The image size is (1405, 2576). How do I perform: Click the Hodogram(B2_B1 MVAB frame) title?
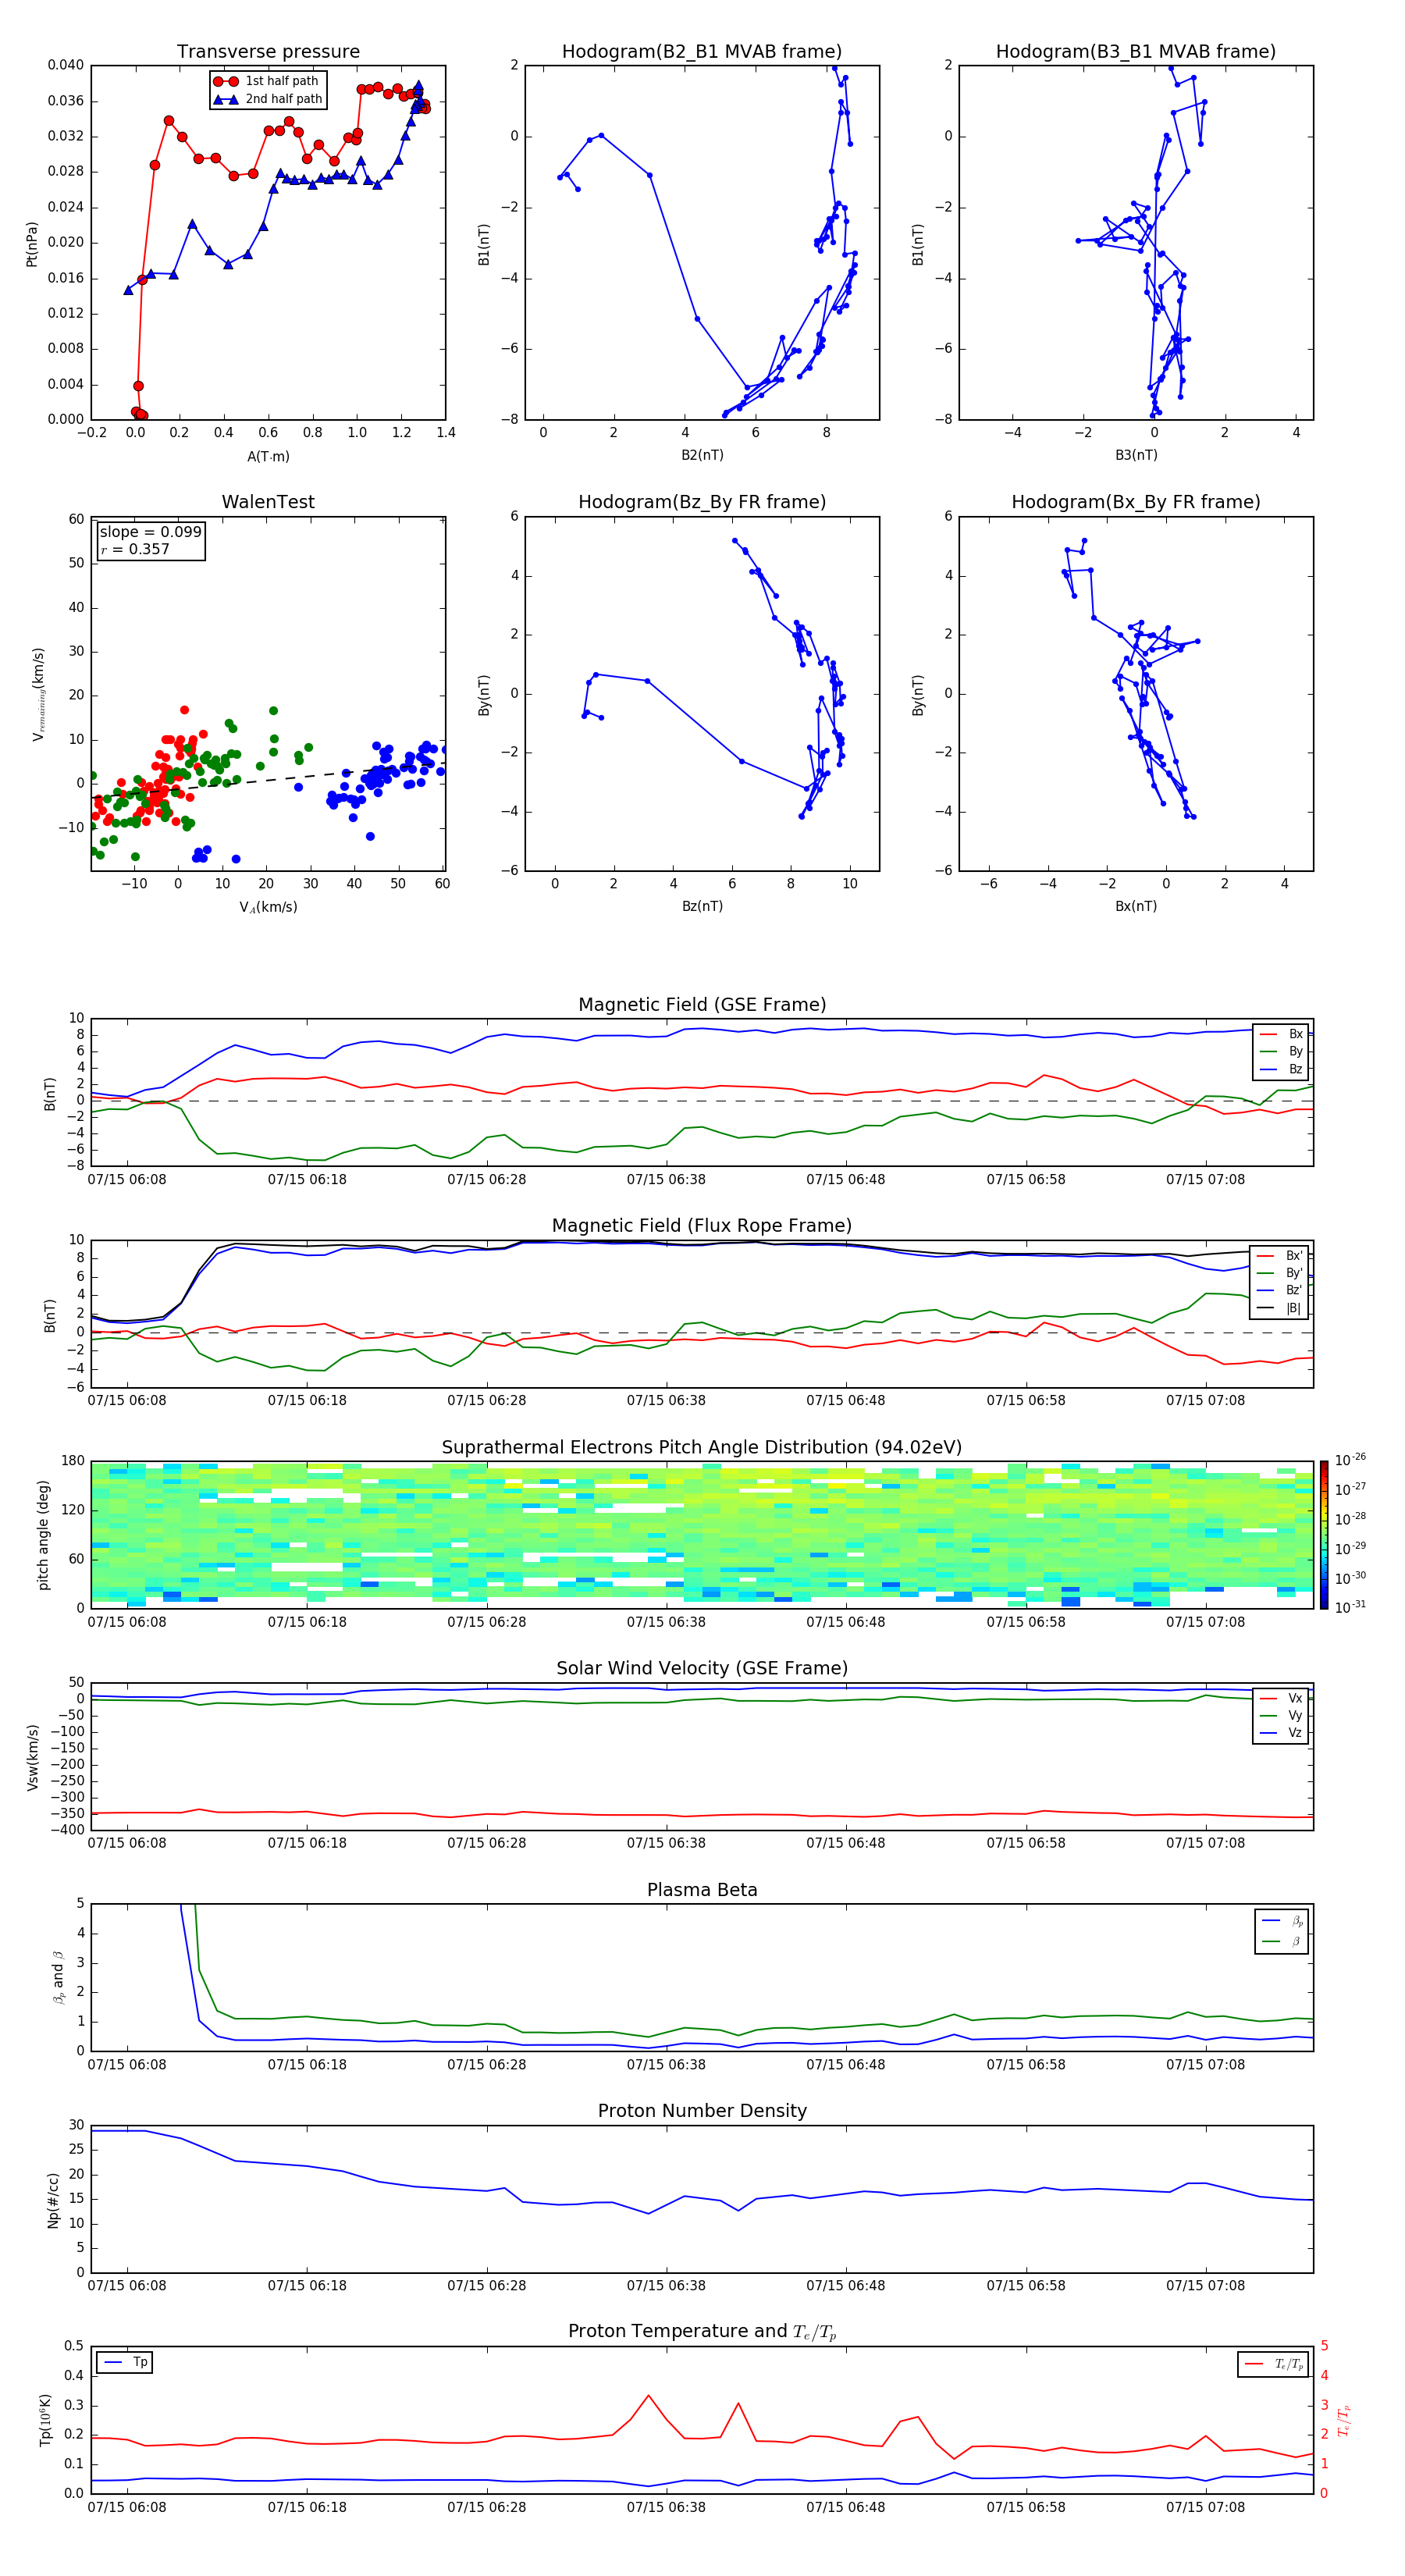click(702, 52)
